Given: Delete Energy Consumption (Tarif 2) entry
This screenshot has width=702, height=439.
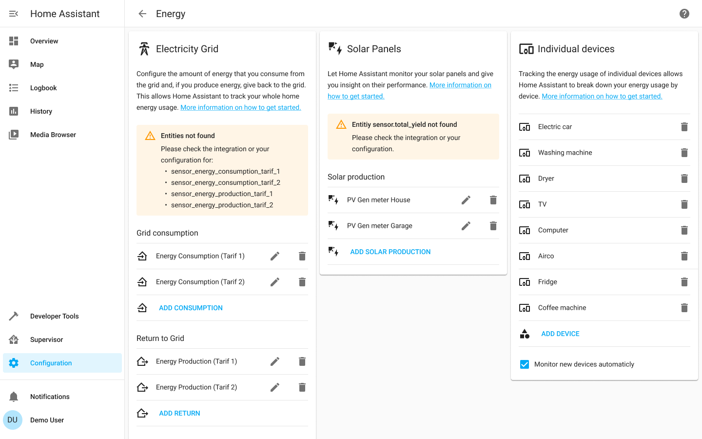Looking at the screenshot, I should coord(302,282).
